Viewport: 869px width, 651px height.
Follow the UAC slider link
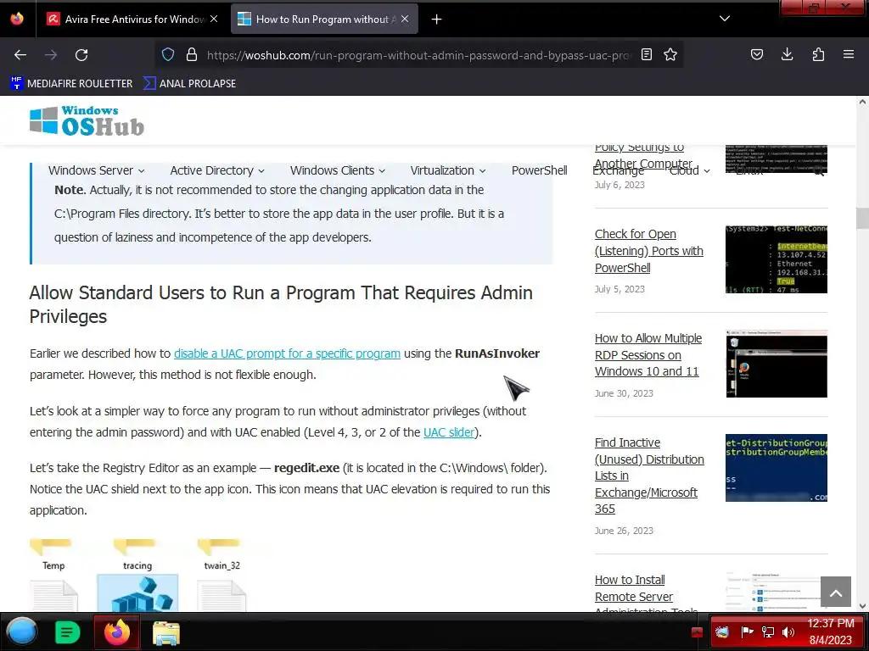pos(449,432)
